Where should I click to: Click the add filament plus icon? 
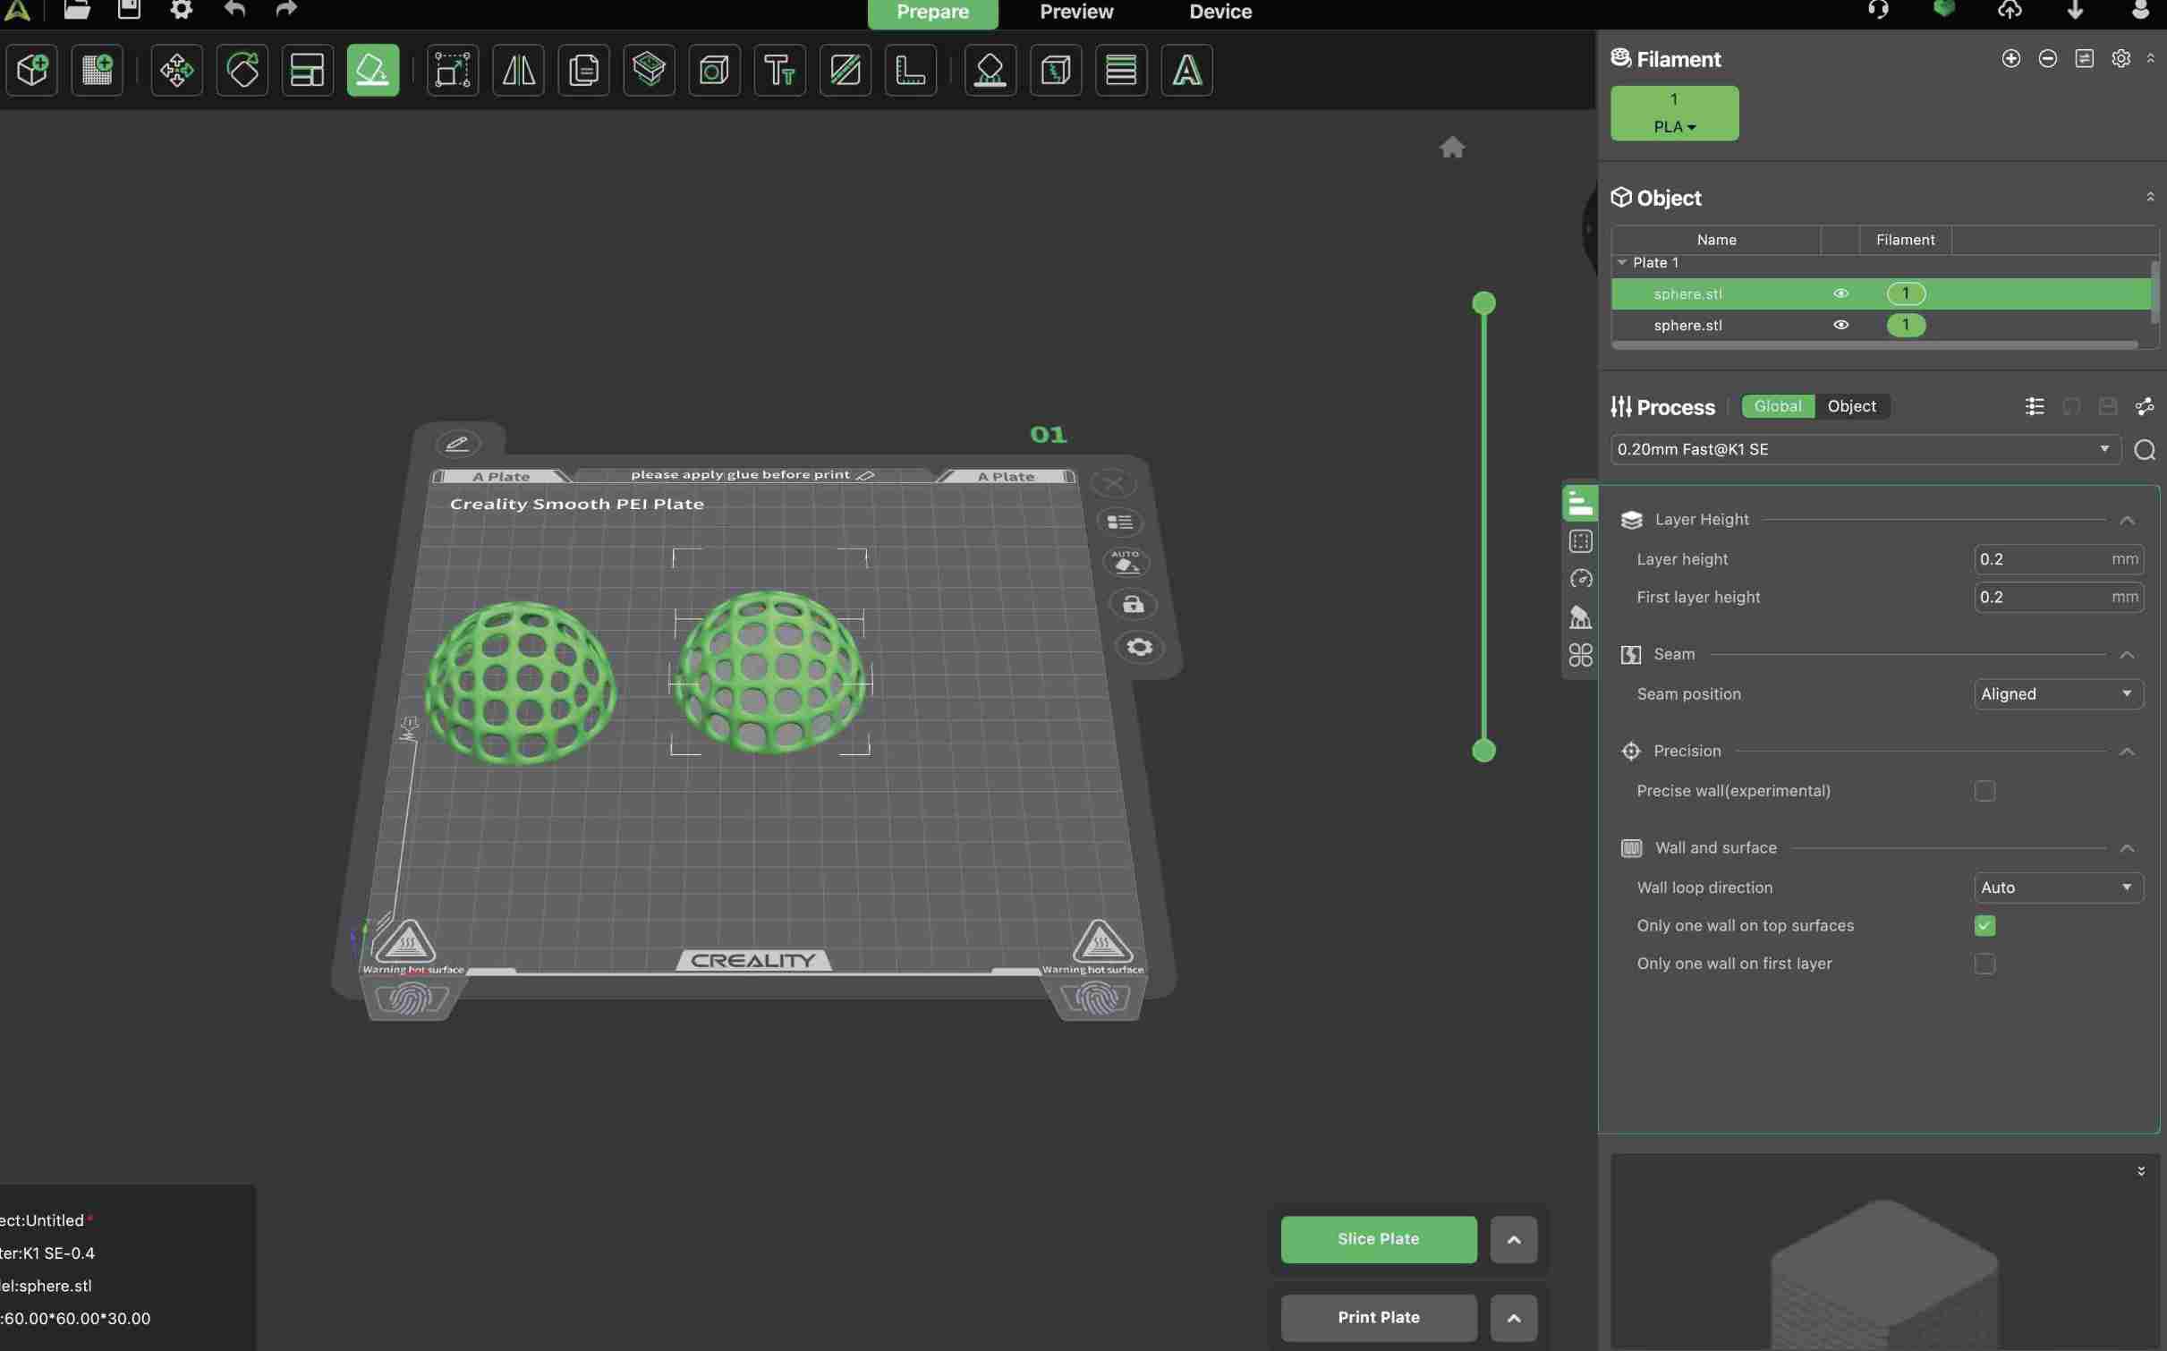coord(2011,59)
